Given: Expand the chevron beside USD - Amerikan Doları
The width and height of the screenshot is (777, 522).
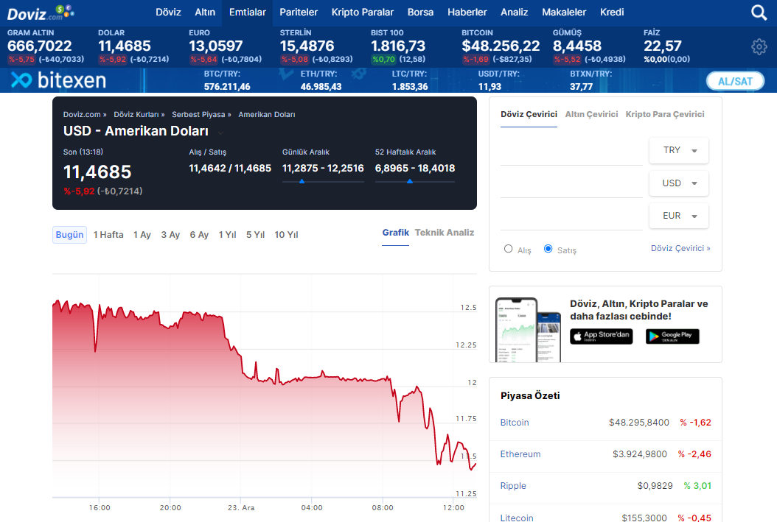Looking at the screenshot, I should (x=220, y=133).
